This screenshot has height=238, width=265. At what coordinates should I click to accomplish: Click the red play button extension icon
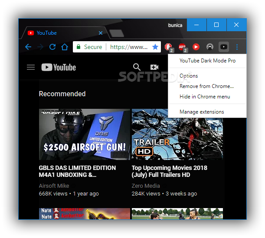click(196, 47)
